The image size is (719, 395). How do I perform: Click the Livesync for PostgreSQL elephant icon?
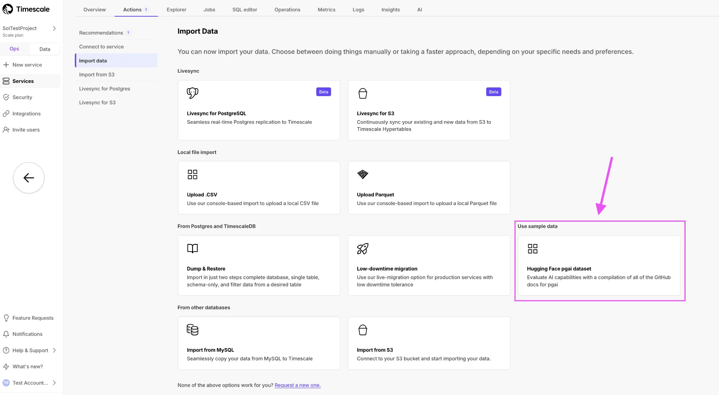[x=192, y=93]
